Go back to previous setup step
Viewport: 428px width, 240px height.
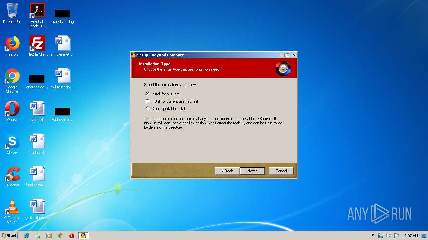(x=227, y=171)
